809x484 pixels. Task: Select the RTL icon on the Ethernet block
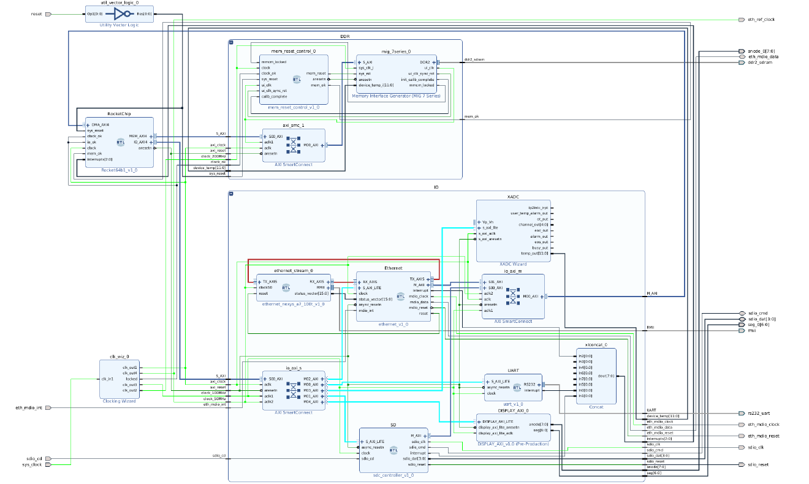pos(401,297)
